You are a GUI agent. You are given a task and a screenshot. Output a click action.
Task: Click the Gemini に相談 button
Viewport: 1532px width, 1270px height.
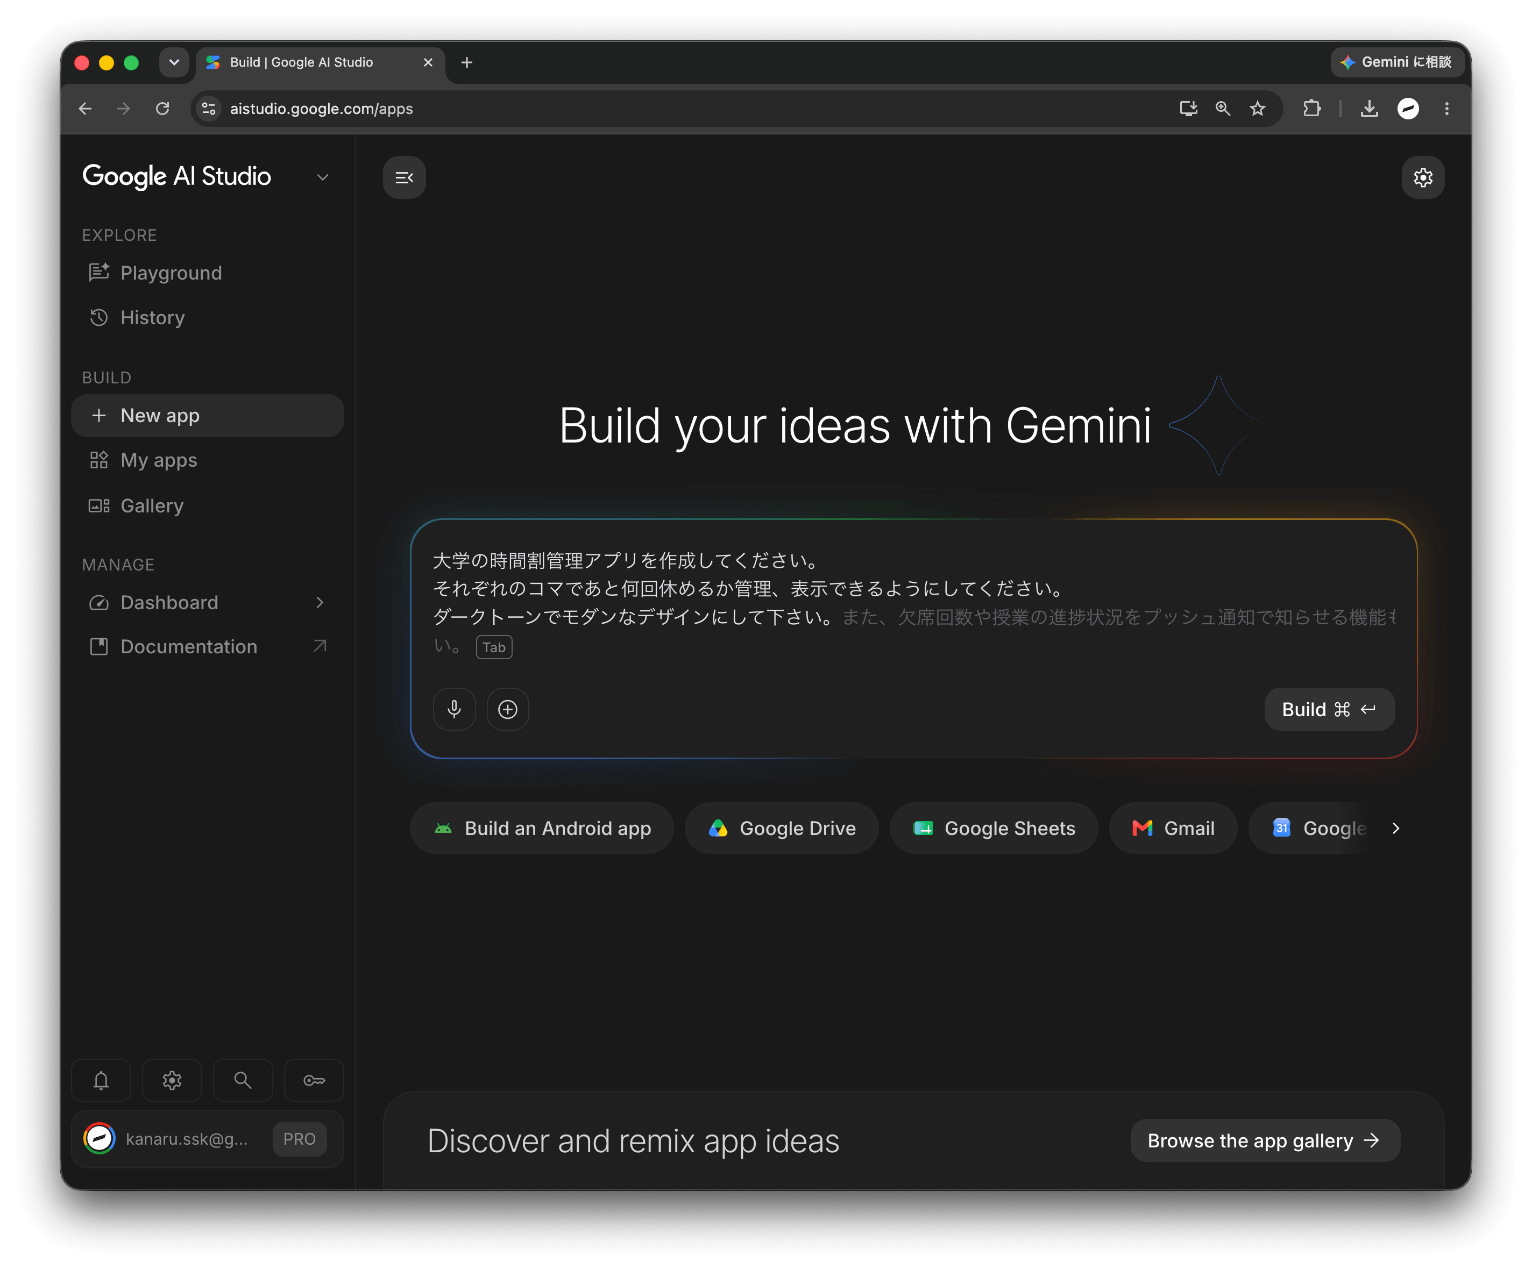tap(1396, 63)
